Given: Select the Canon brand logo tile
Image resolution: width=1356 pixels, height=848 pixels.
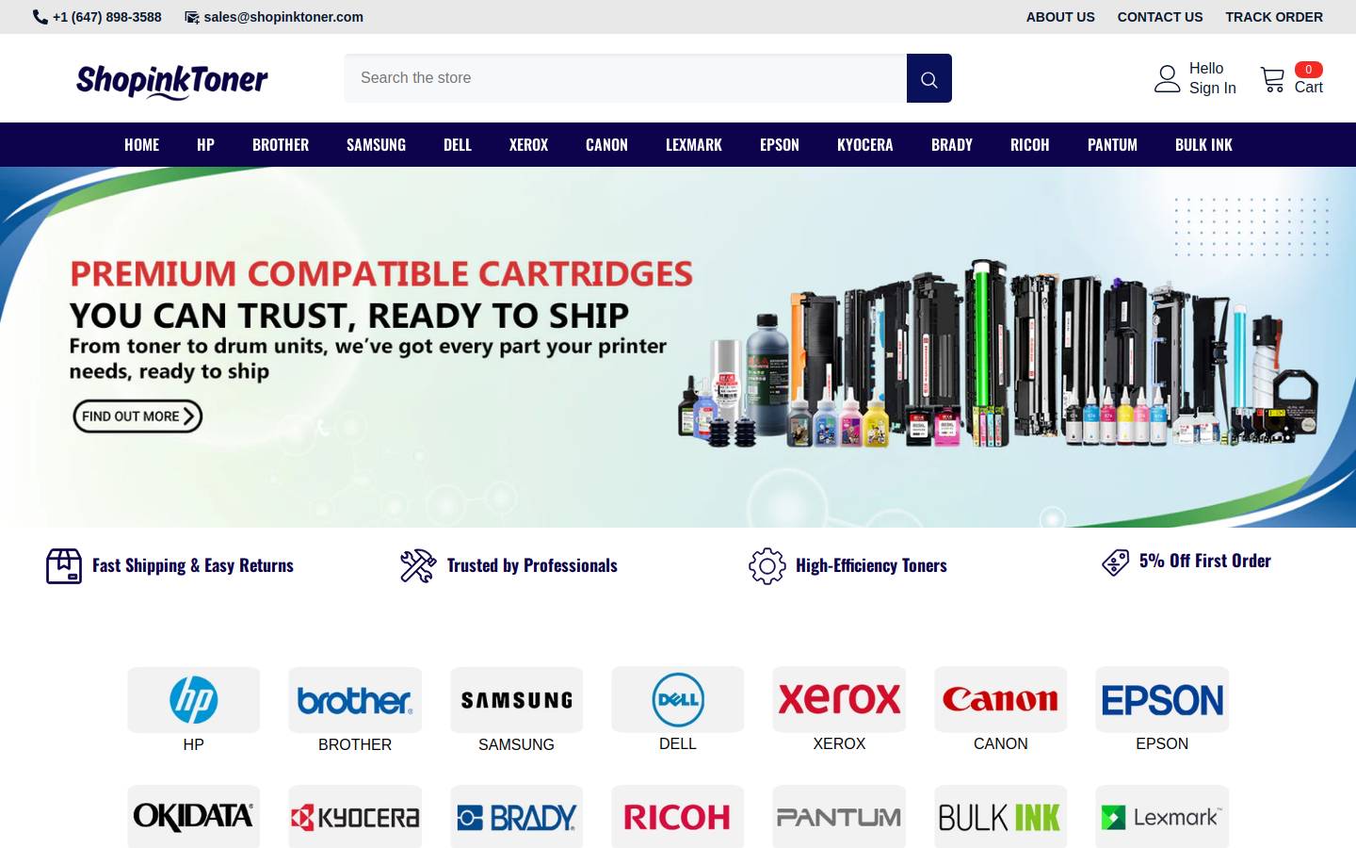Looking at the screenshot, I should click(x=1001, y=700).
